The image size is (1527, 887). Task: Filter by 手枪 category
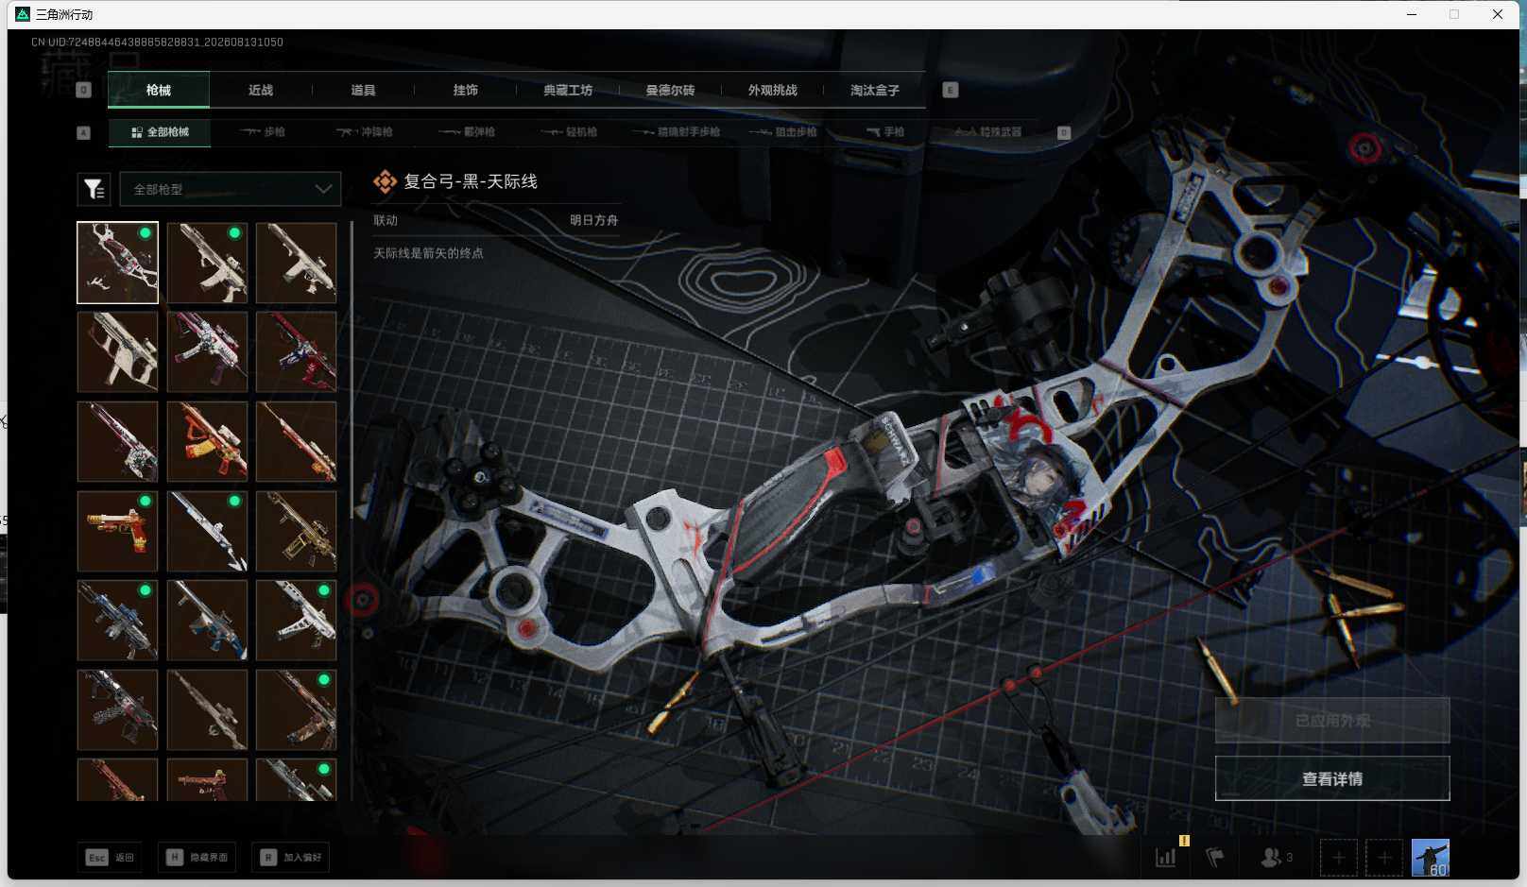[885, 132]
